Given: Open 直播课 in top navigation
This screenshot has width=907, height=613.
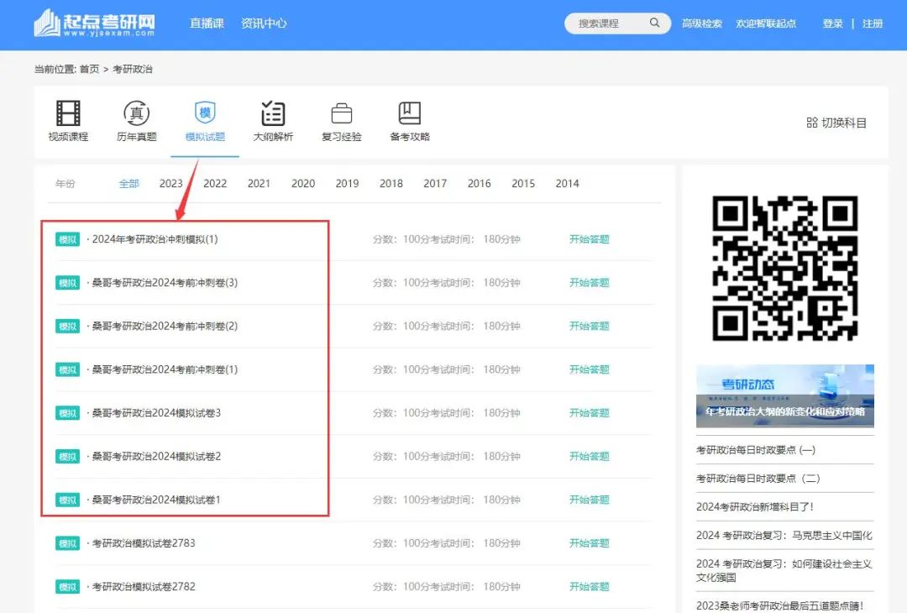Looking at the screenshot, I should coord(207,24).
